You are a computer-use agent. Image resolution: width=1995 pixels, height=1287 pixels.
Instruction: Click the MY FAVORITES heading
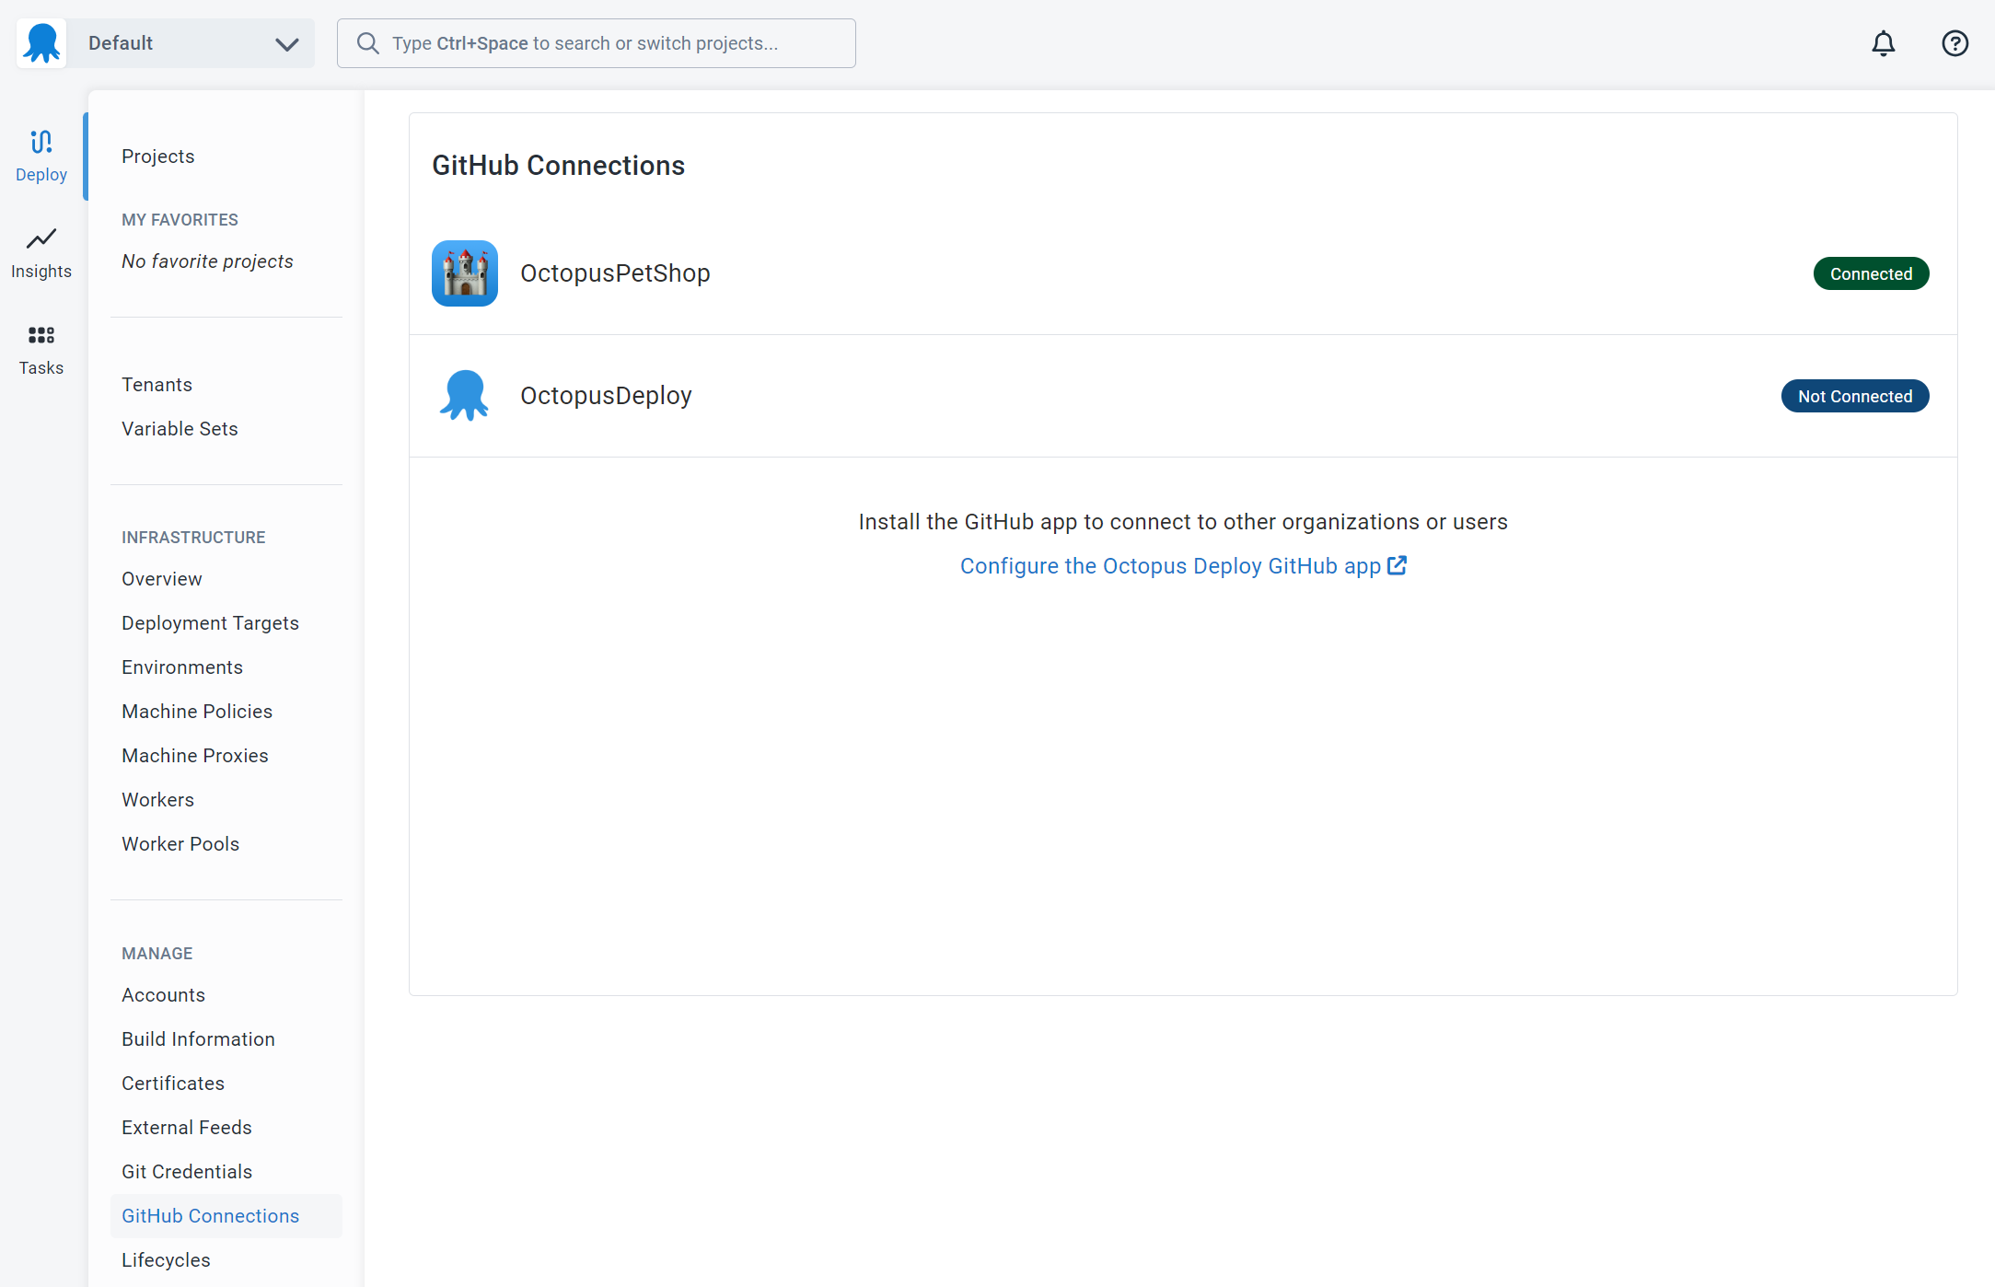point(180,220)
